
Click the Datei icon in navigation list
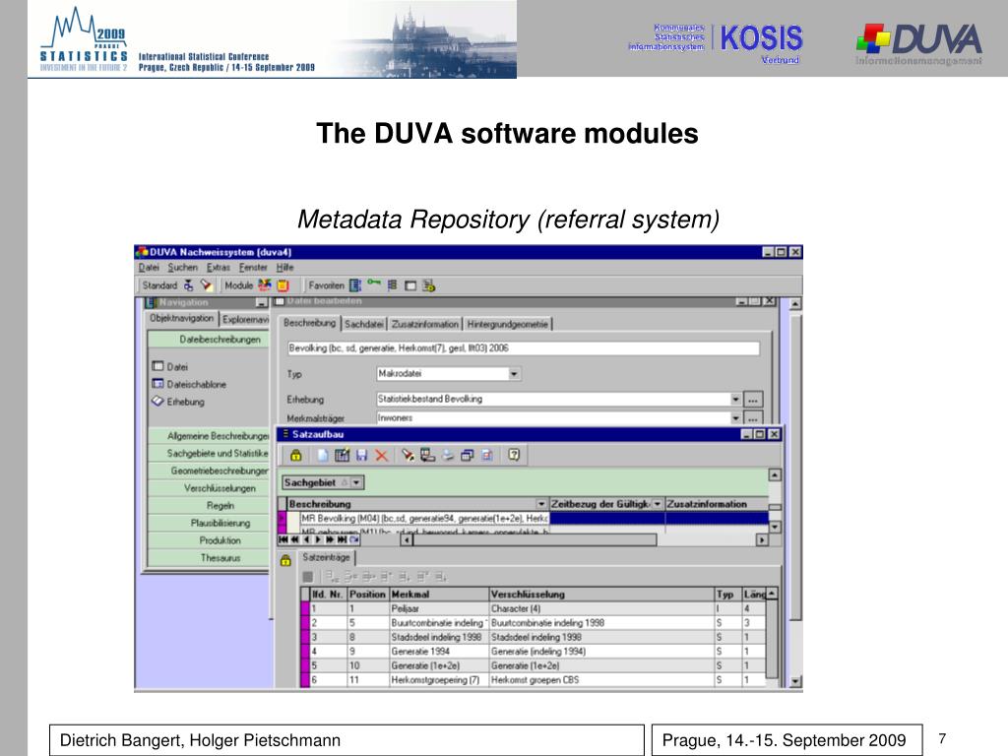pyautogui.click(x=157, y=366)
